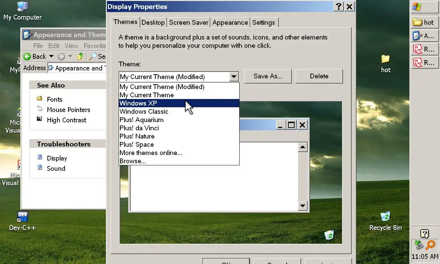Click the Appearance and Themes title bar icon
The image size is (440, 264).
click(27, 35)
